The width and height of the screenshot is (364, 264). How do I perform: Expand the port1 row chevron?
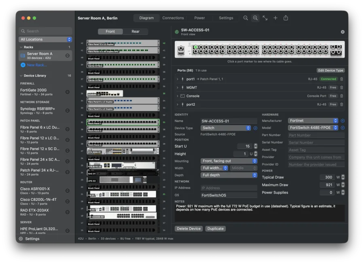(x=178, y=79)
